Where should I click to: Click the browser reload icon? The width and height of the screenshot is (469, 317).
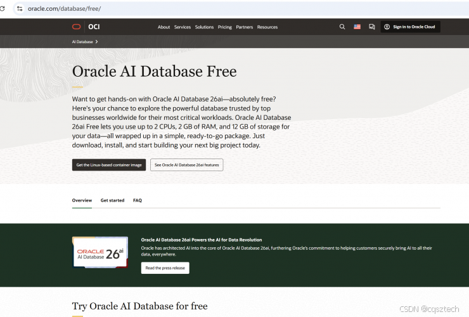[2, 8]
